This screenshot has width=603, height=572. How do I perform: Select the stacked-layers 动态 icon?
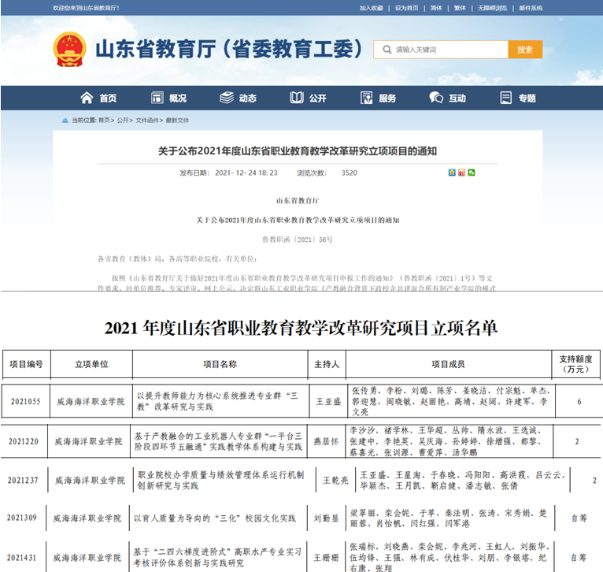227,98
